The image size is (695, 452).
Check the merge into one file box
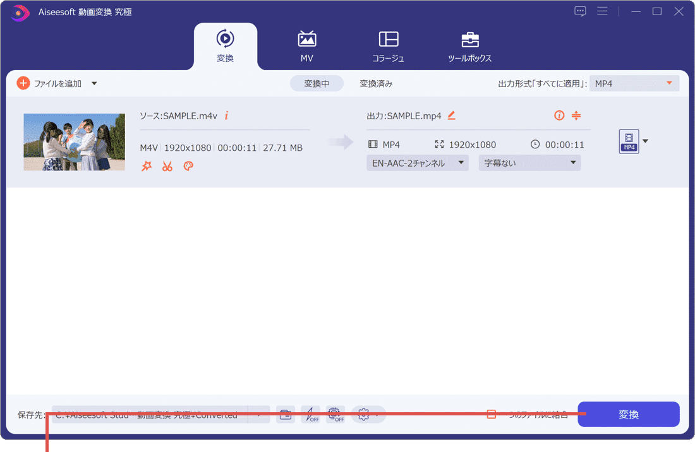pyautogui.click(x=492, y=415)
